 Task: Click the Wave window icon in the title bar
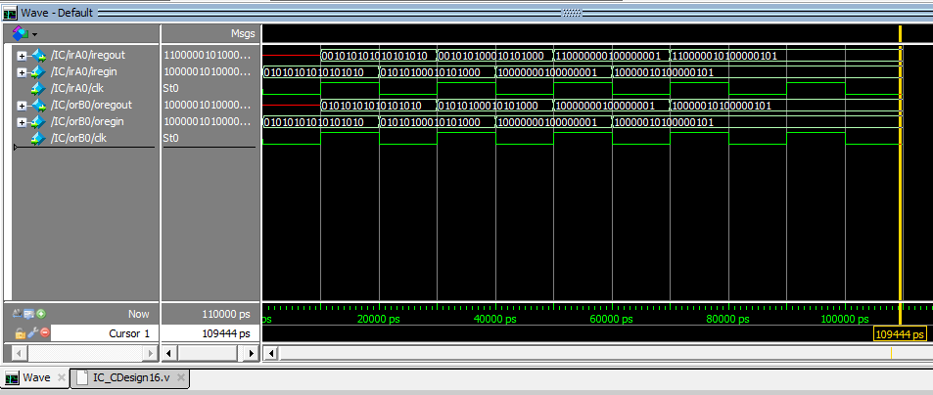point(10,13)
